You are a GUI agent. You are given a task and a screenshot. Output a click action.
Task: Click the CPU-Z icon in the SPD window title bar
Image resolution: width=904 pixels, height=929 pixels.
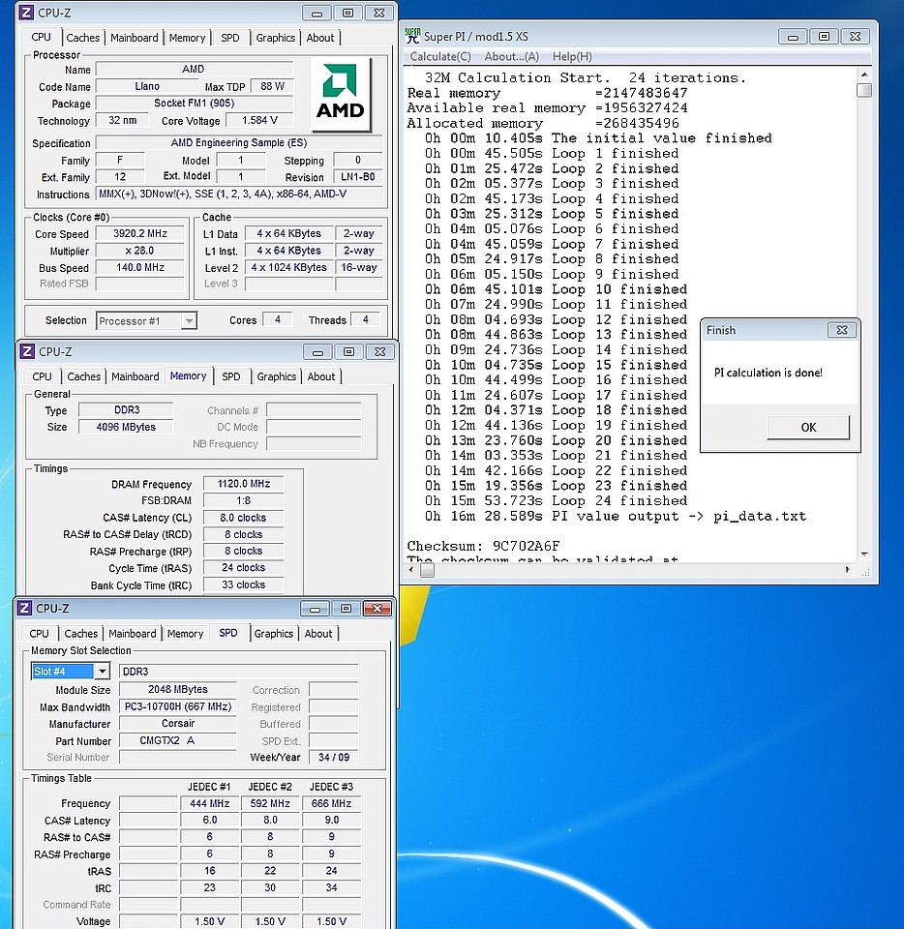24,608
